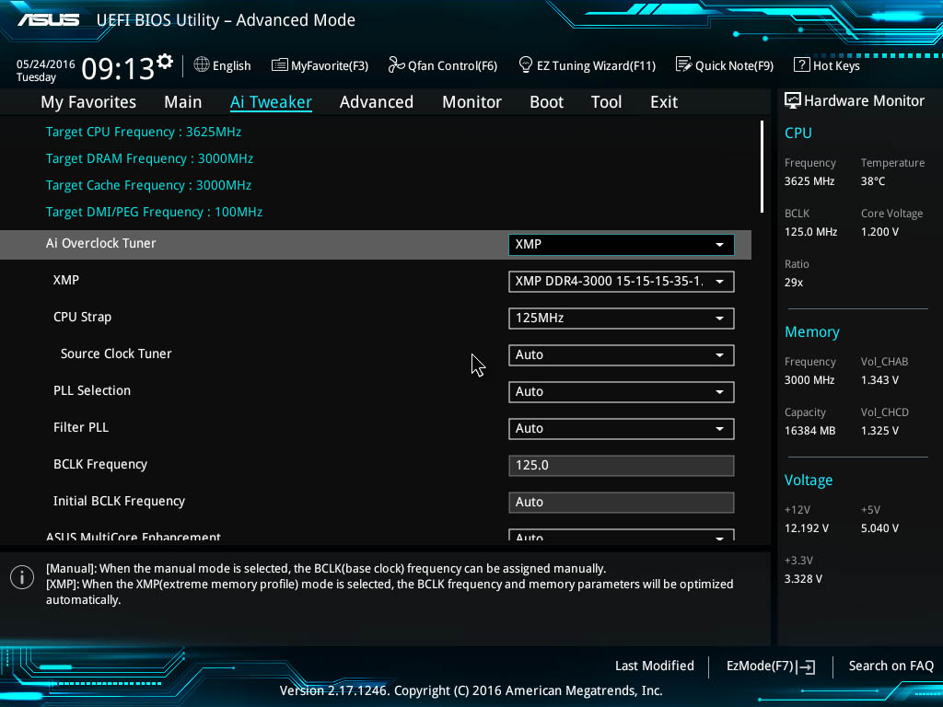Click the memory capacity 16384 MB value

coord(809,431)
